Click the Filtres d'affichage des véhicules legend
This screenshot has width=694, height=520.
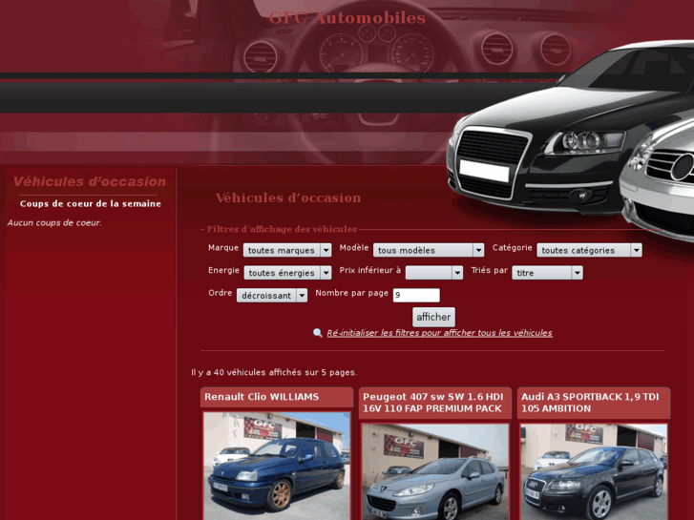(x=282, y=229)
